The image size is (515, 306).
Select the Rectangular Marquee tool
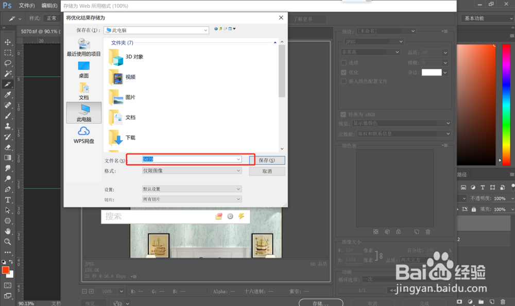pos(8,53)
